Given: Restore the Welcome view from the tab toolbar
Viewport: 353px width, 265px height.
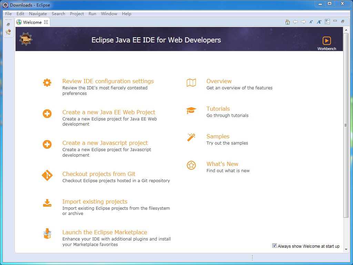Looking at the screenshot, I should (343, 21).
